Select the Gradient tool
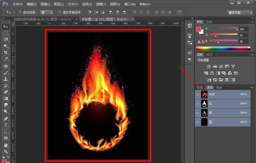The width and height of the screenshot is (256, 163). [6, 98]
